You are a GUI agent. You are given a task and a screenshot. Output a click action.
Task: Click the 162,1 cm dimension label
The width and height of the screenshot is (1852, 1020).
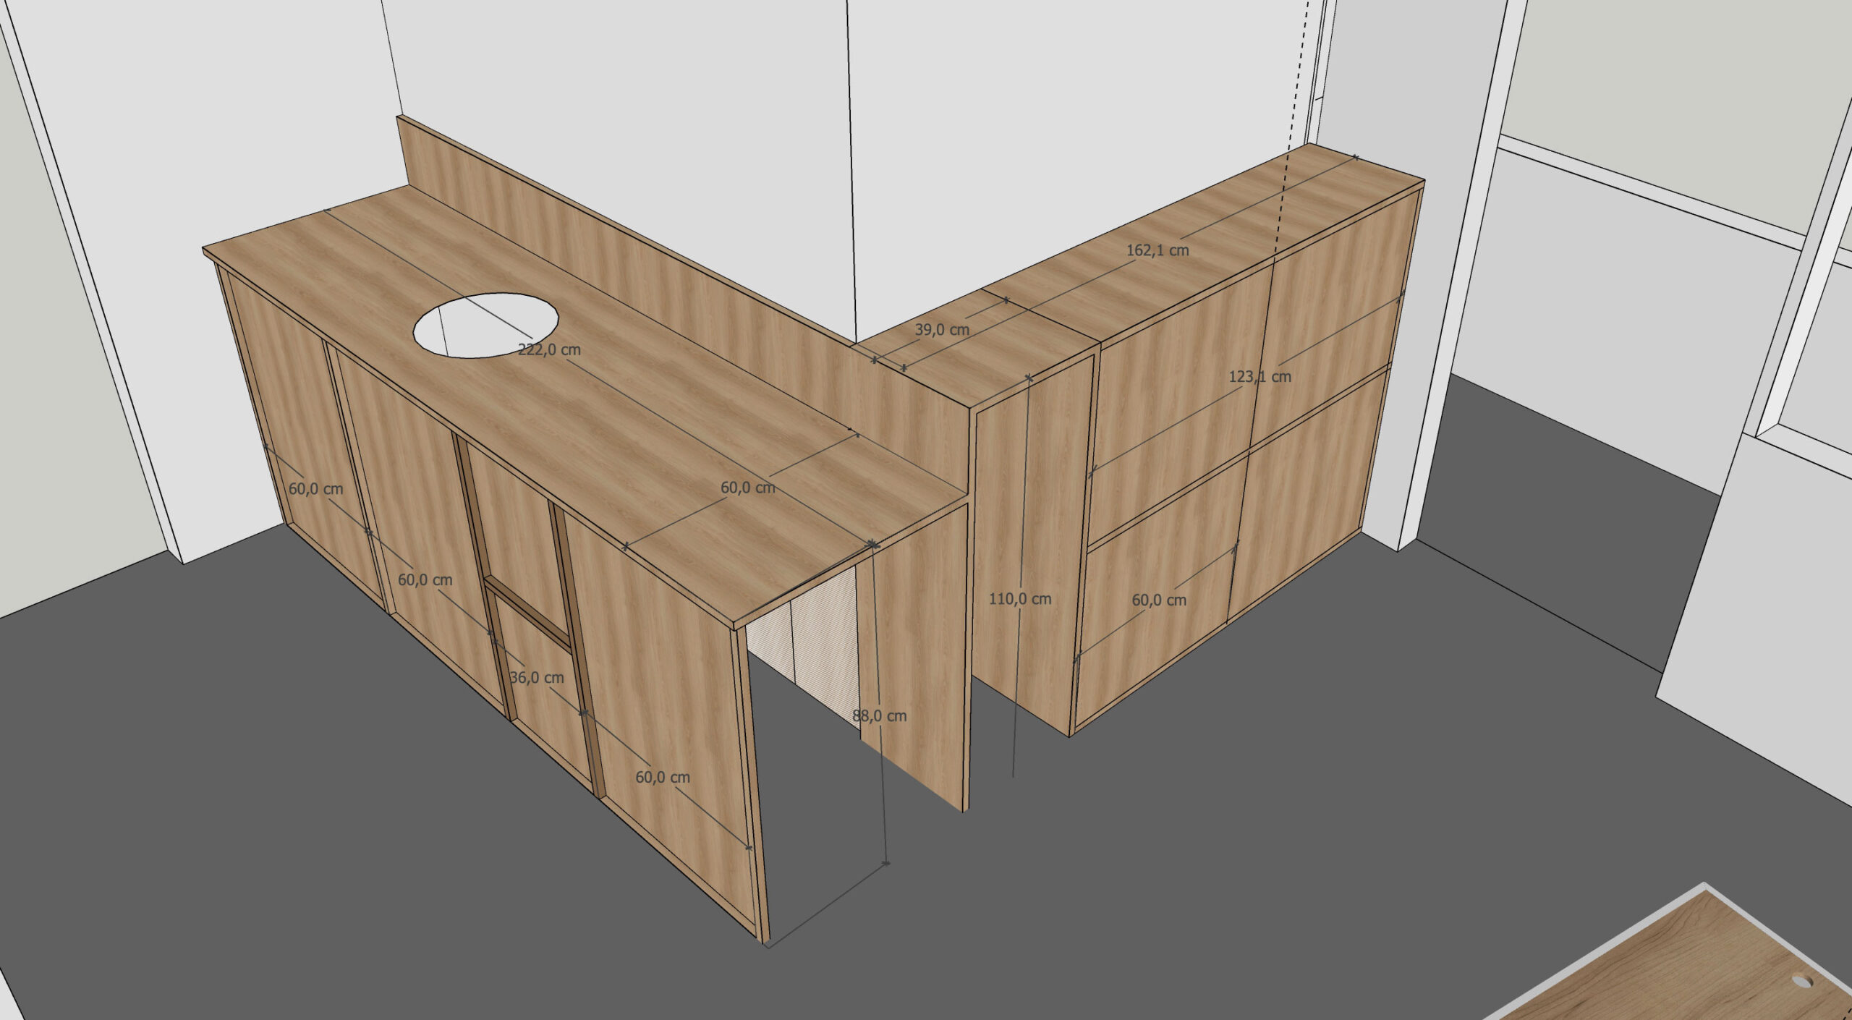coord(1157,250)
